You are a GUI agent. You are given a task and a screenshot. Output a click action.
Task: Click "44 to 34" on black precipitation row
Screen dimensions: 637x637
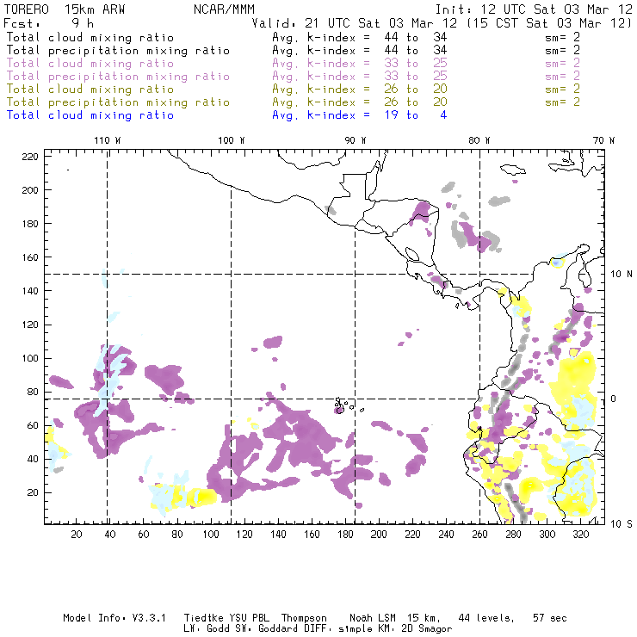pos(416,51)
